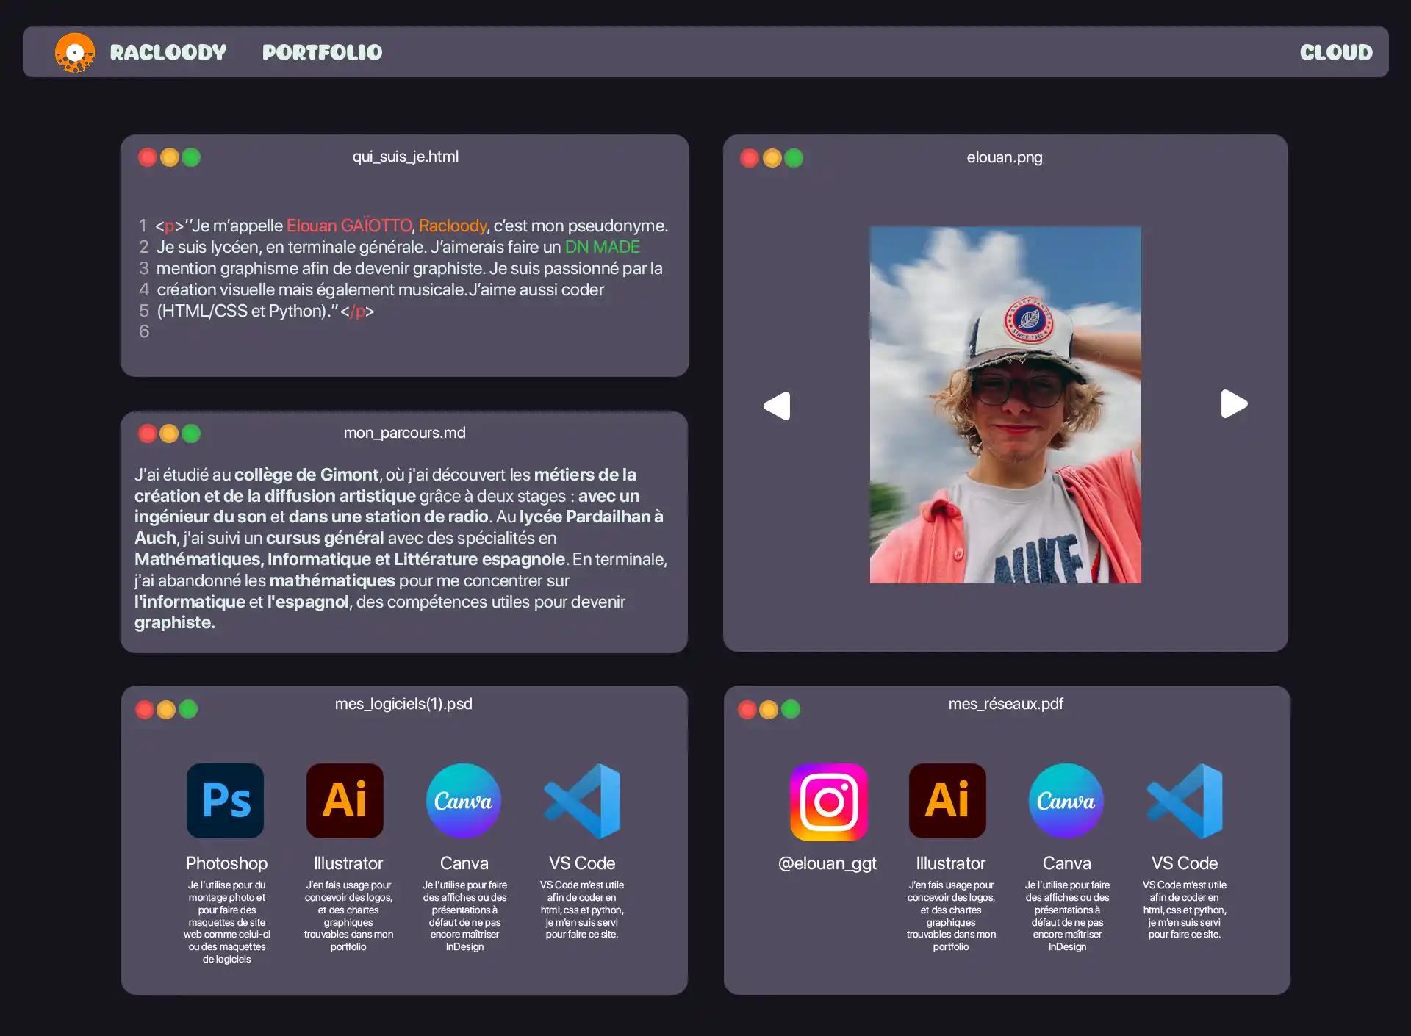Click red dot of mon_parcours.md window
Image resolution: width=1411 pixels, height=1036 pixels.
pyautogui.click(x=148, y=434)
